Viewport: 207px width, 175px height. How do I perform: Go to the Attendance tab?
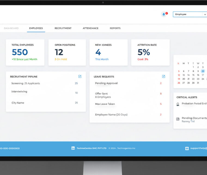90,28
